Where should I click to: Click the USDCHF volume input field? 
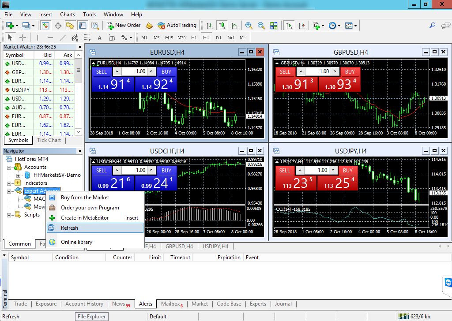[134, 170]
